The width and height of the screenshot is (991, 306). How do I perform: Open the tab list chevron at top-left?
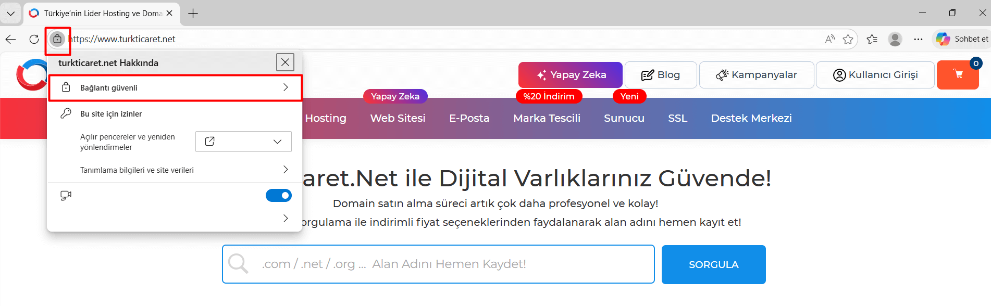[x=10, y=14]
